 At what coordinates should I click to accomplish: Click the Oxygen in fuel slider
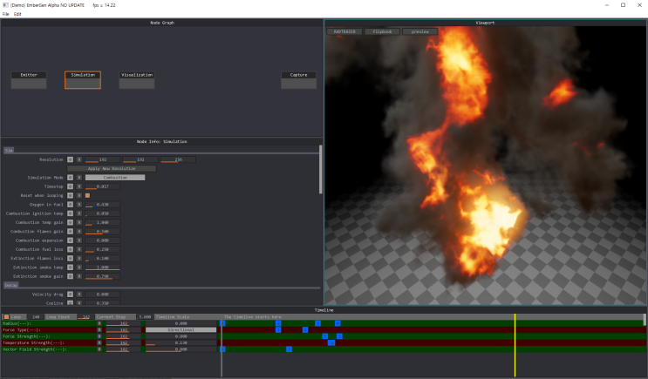tap(103, 205)
